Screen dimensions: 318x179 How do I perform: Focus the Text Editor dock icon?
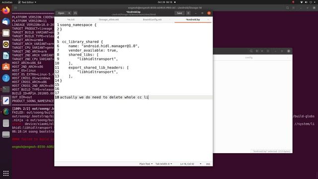click(6, 100)
